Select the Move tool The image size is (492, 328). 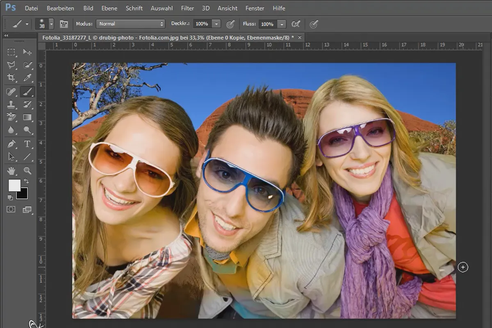(27, 52)
